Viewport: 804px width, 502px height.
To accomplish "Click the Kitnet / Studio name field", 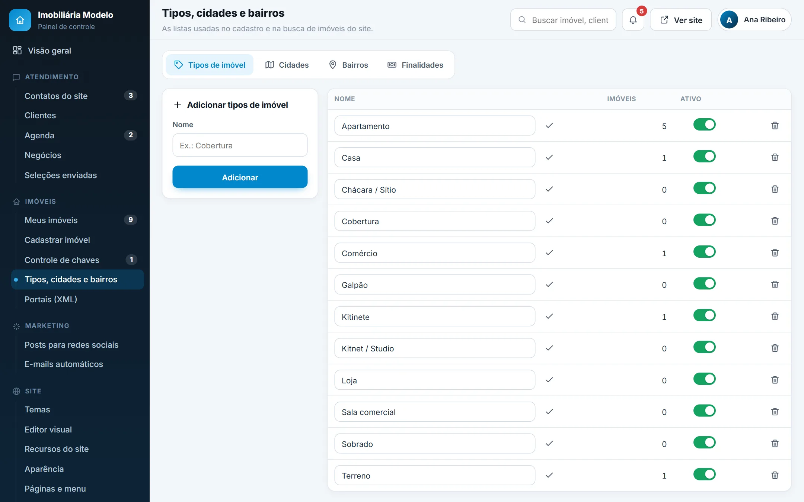I will [435, 348].
